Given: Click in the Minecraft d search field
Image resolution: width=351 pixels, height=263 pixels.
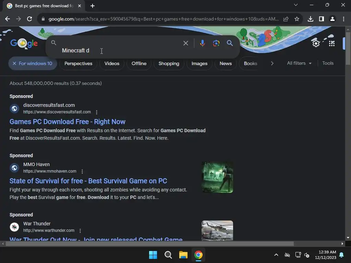Looking at the screenshot, I should pos(121,51).
